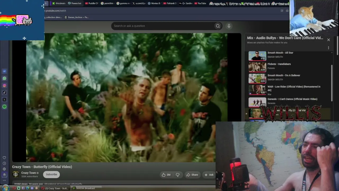The image size is (339, 191).
Task: Play Genesis - I Can't Dance thumbnail
Action: [x=257, y=102]
